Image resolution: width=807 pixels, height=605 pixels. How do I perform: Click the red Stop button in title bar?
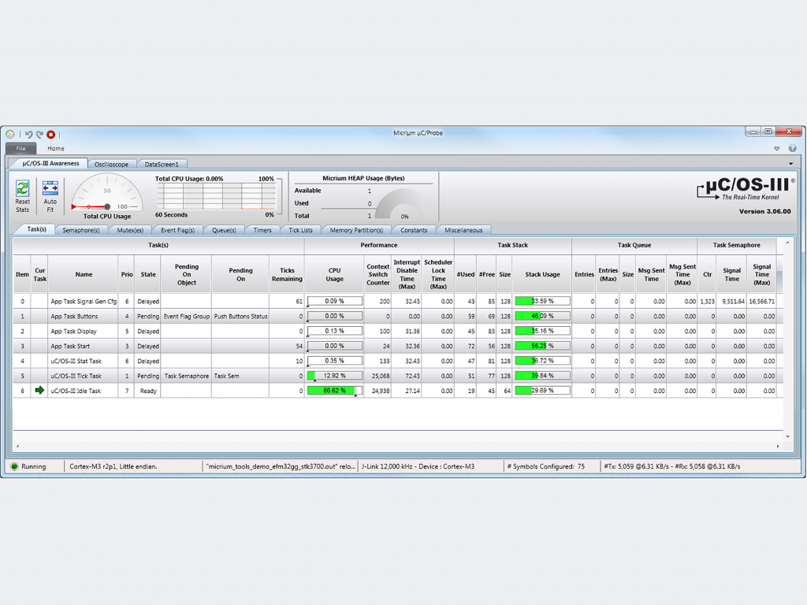click(51, 134)
